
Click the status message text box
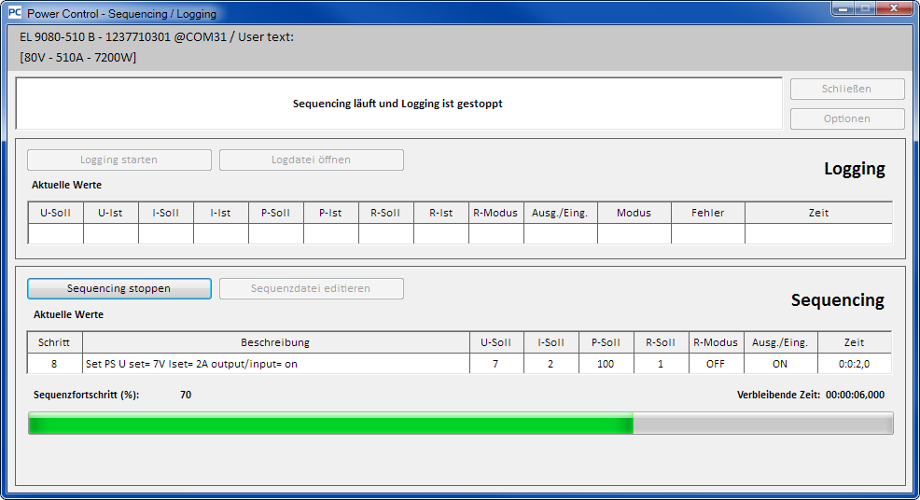pyautogui.click(x=398, y=104)
